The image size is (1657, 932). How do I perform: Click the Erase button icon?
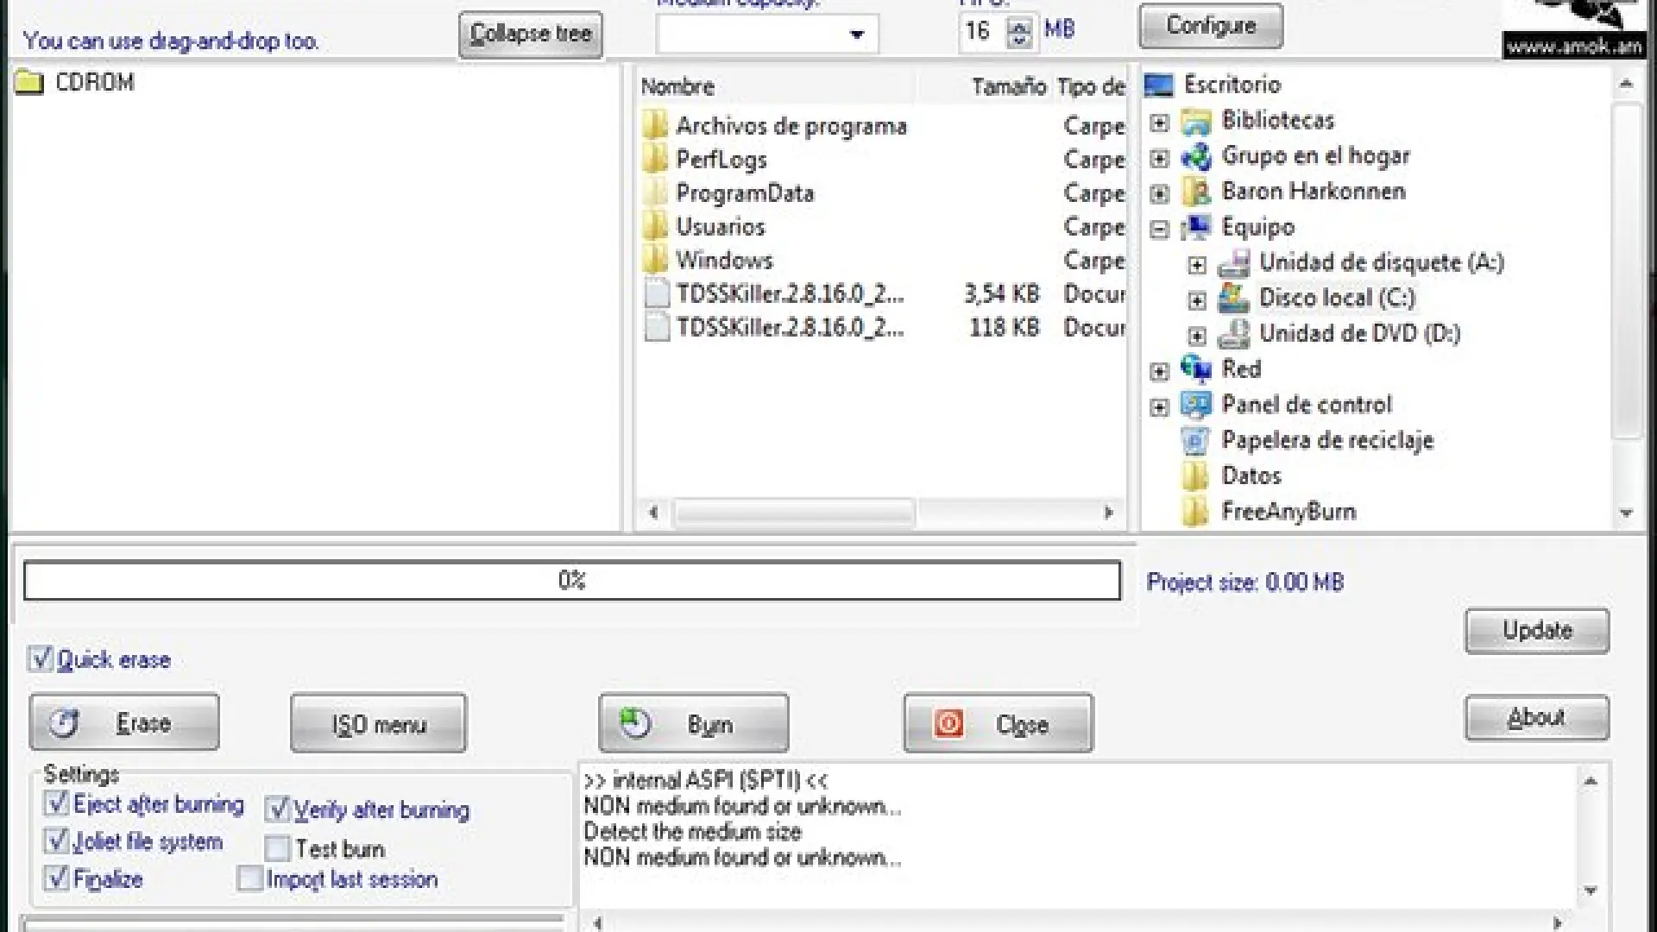(63, 723)
